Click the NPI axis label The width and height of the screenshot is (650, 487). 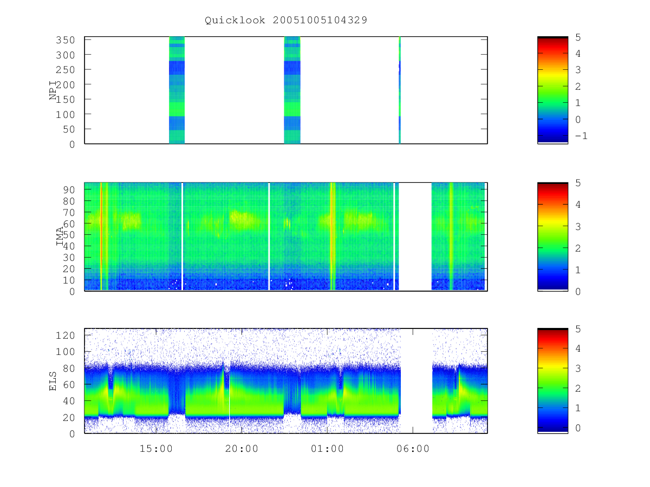pyautogui.click(x=53, y=90)
